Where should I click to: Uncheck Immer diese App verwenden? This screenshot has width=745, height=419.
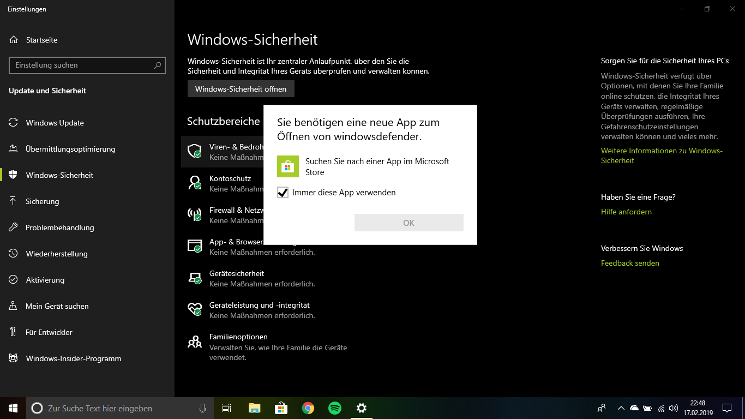pos(283,193)
